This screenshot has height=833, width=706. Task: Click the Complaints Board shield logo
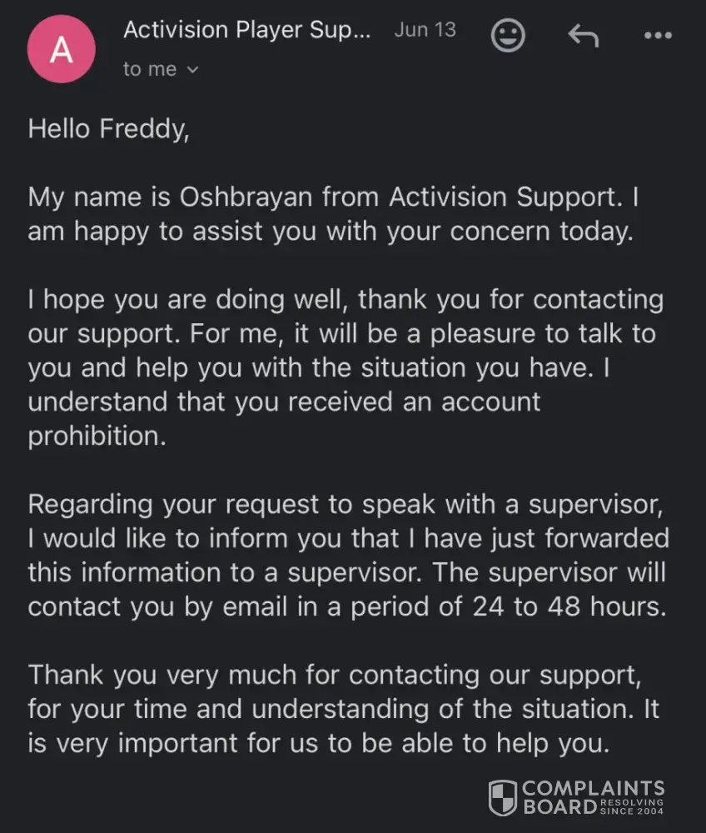tap(502, 797)
